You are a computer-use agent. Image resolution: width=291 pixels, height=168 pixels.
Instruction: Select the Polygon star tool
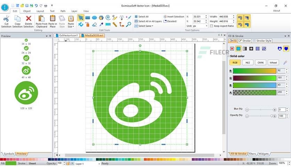tap(101, 18)
